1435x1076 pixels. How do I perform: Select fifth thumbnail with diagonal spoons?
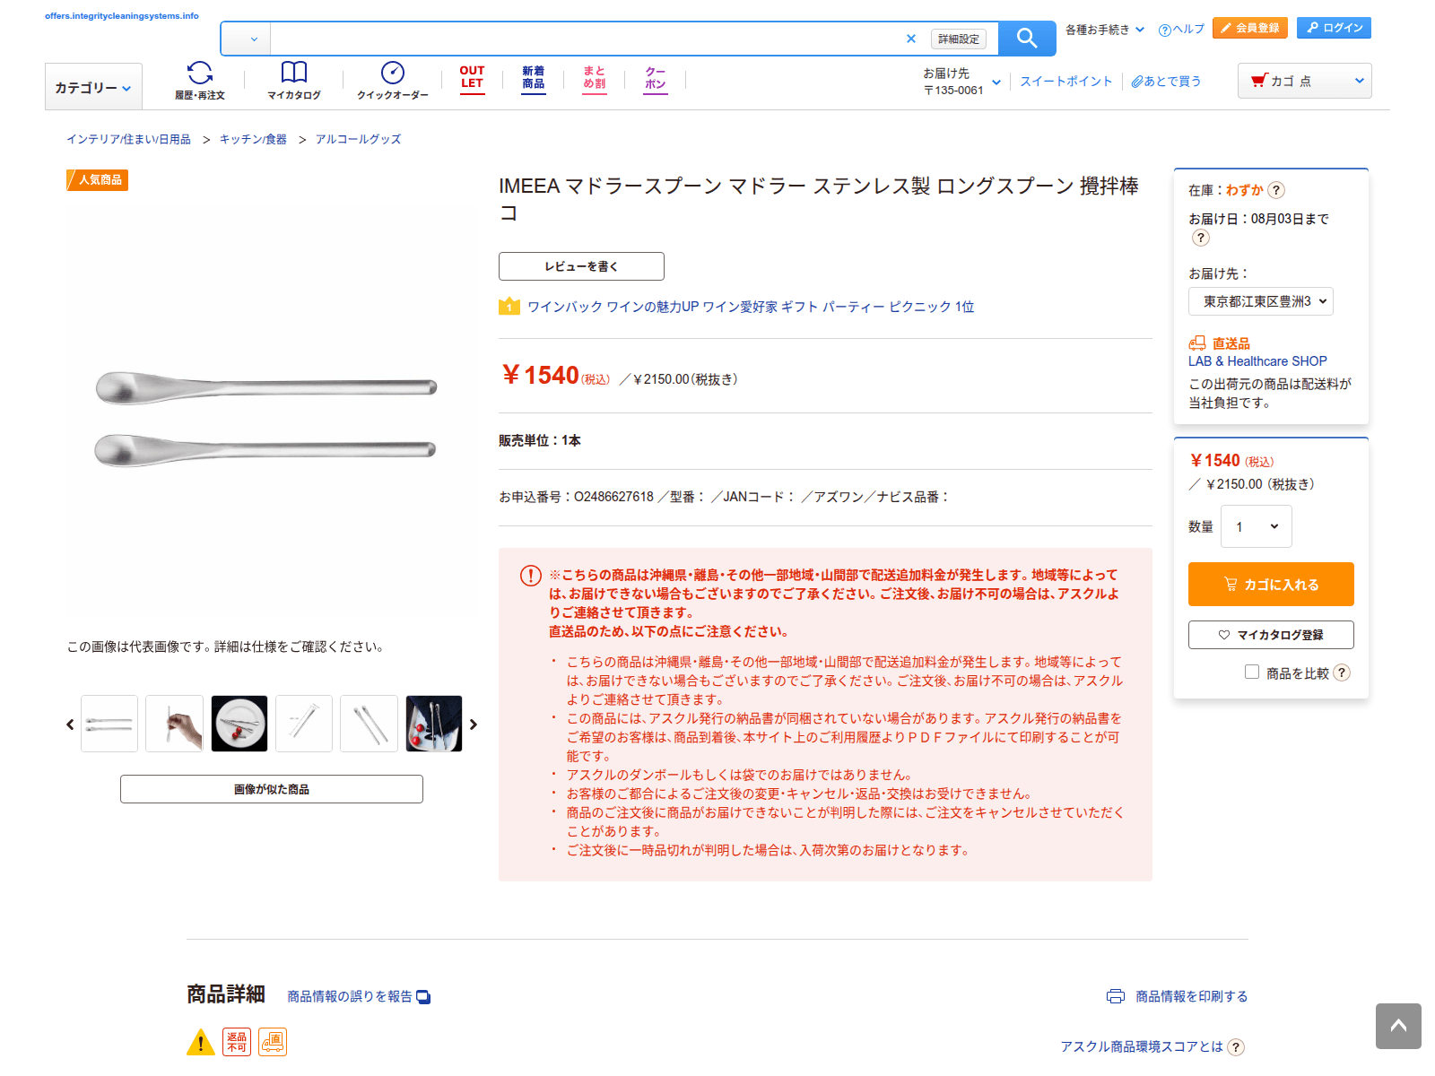pos(369,724)
